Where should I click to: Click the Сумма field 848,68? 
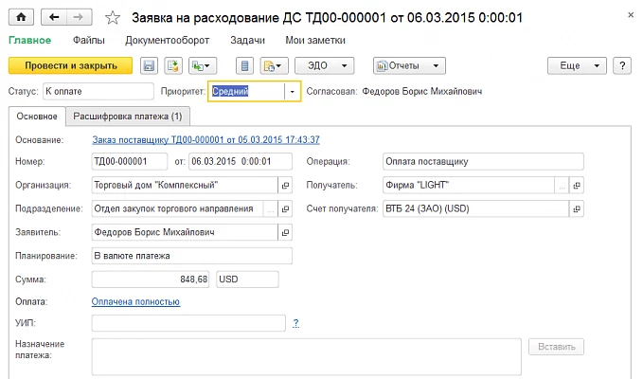pos(151,280)
